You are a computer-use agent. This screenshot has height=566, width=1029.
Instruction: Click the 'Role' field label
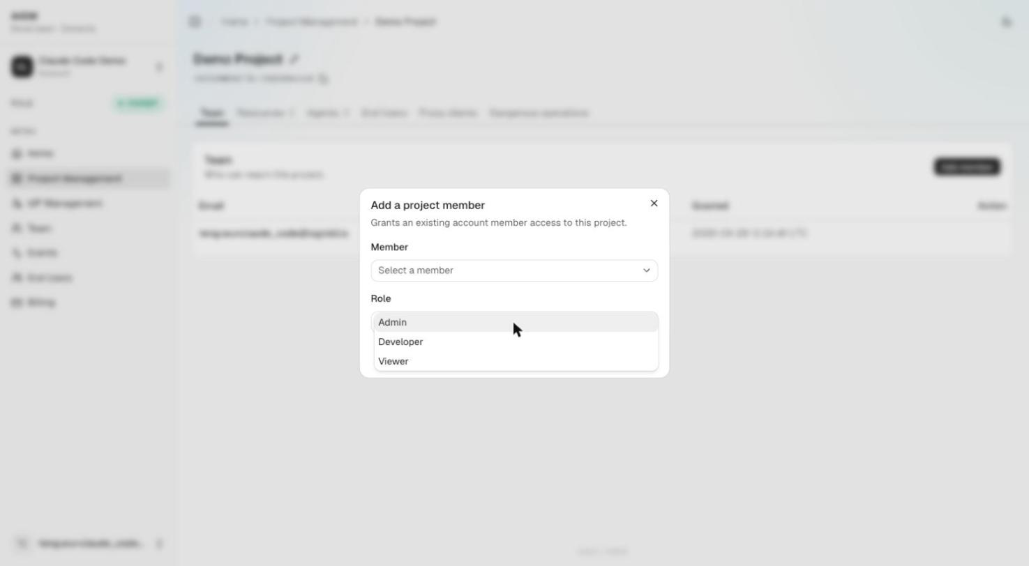pyautogui.click(x=381, y=298)
